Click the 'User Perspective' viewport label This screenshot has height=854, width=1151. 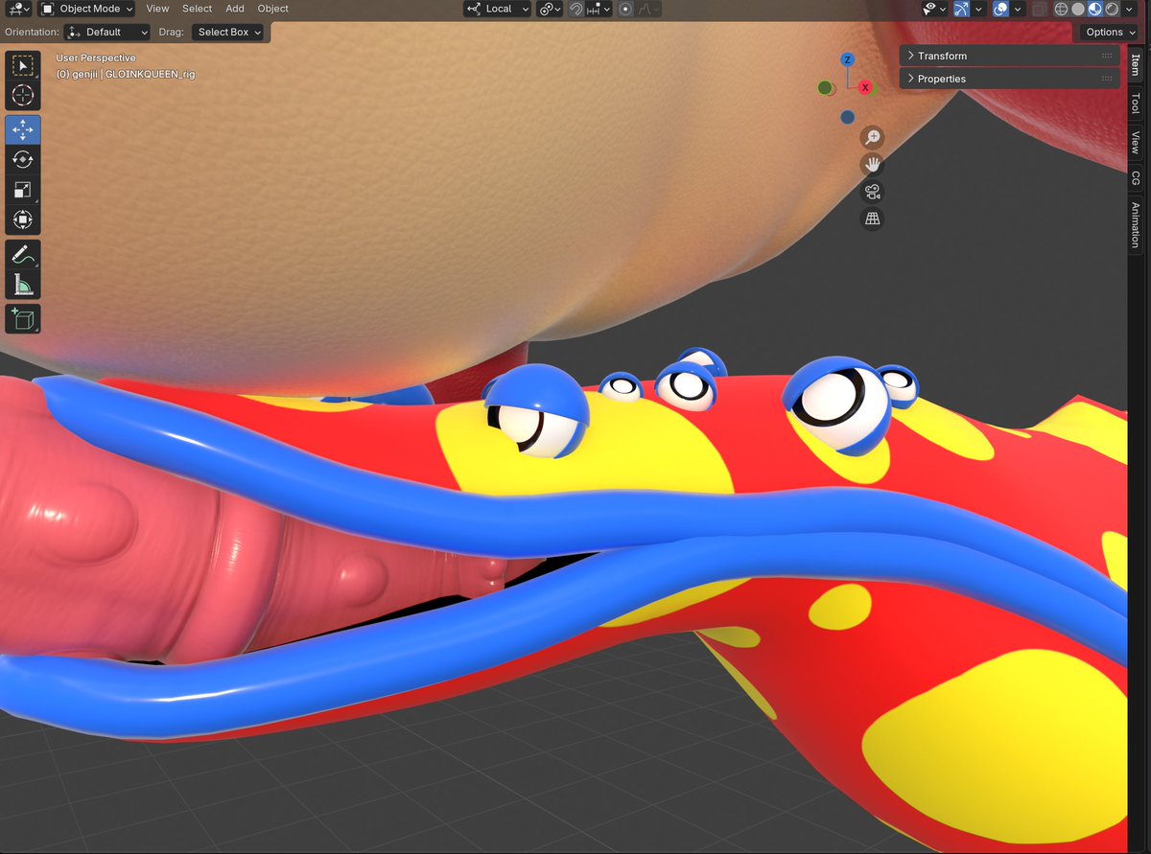[96, 58]
